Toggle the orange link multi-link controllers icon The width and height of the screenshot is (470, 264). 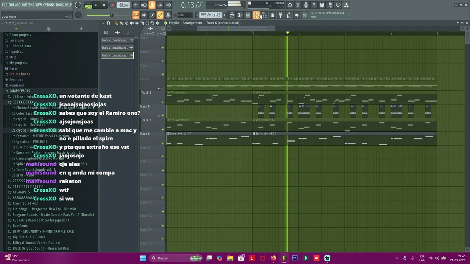160,15
